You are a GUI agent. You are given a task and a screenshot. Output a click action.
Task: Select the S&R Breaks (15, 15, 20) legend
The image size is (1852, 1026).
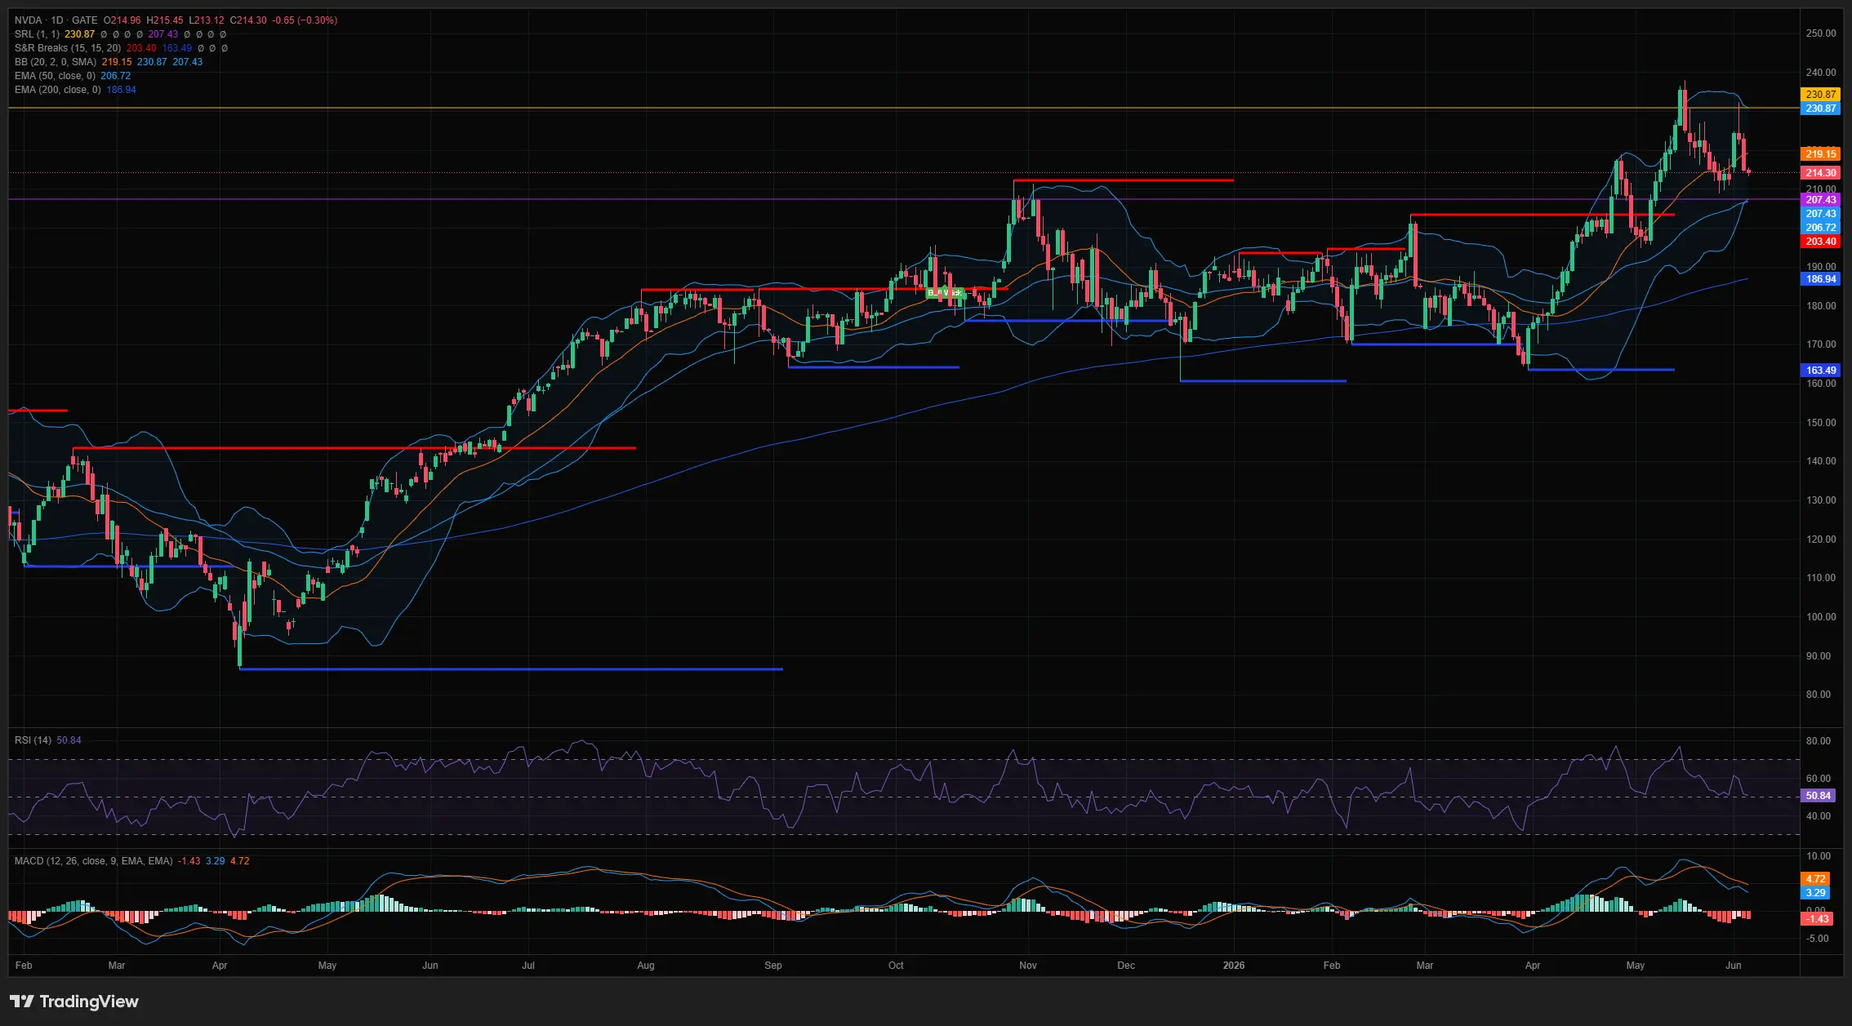pyautogui.click(x=68, y=48)
